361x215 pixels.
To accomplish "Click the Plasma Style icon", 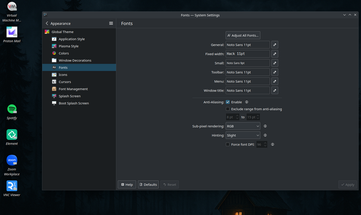I will click(54, 46).
